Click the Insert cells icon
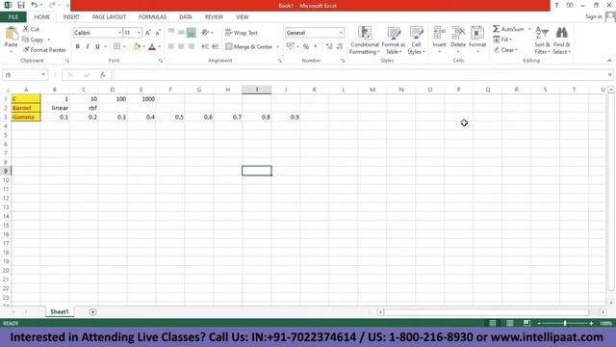 [x=439, y=33]
